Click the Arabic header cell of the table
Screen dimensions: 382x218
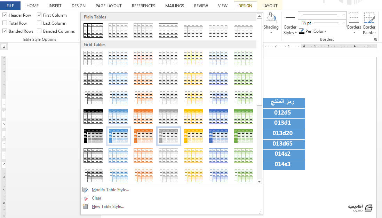point(284,102)
